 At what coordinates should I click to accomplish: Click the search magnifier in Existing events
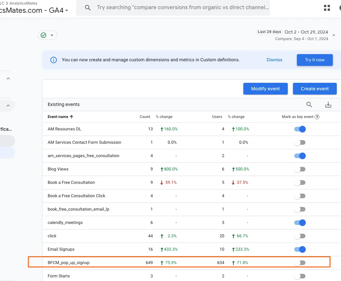(309, 105)
